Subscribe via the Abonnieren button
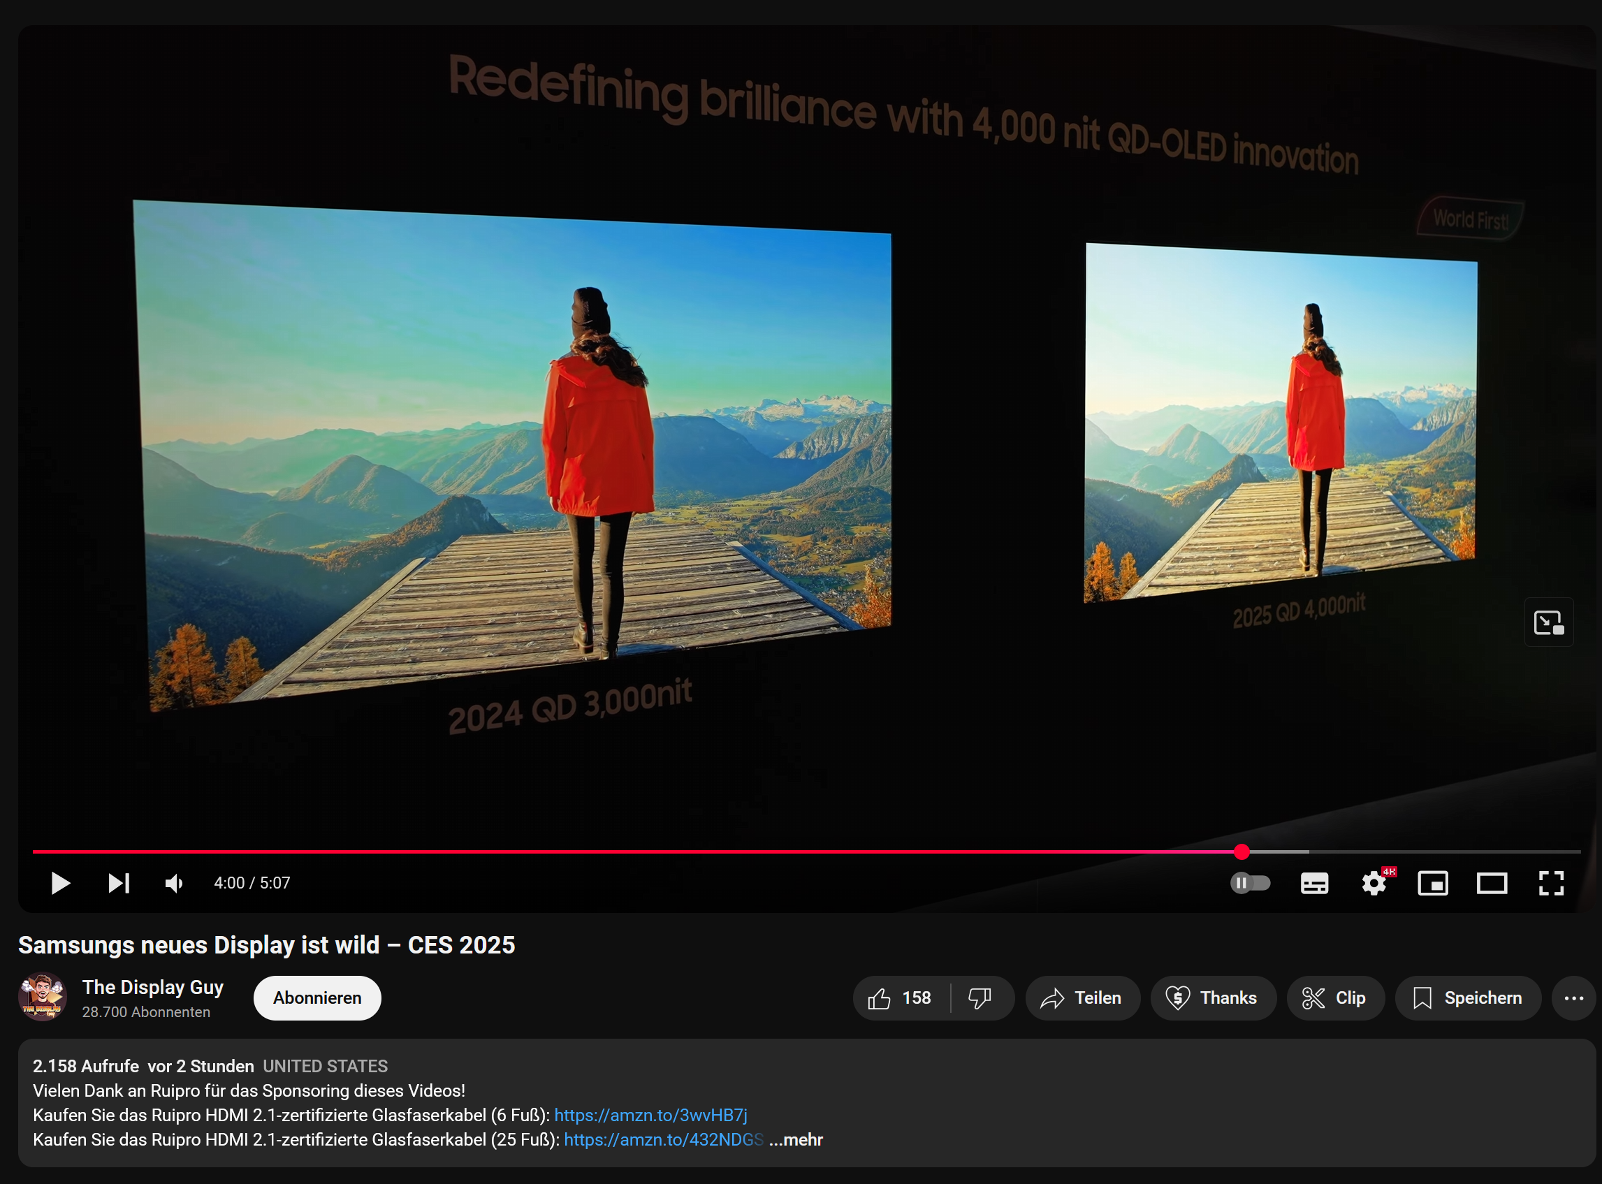Image resolution: width=1602 pixels, height=1184 pixels. 316,997
